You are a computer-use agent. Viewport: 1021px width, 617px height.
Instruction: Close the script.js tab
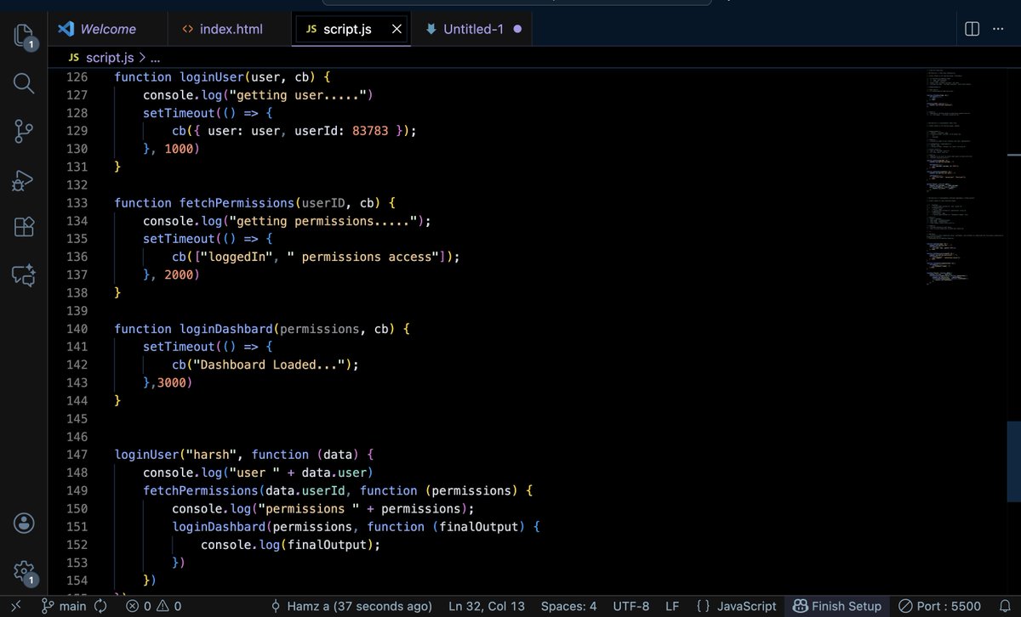point(397,29)
